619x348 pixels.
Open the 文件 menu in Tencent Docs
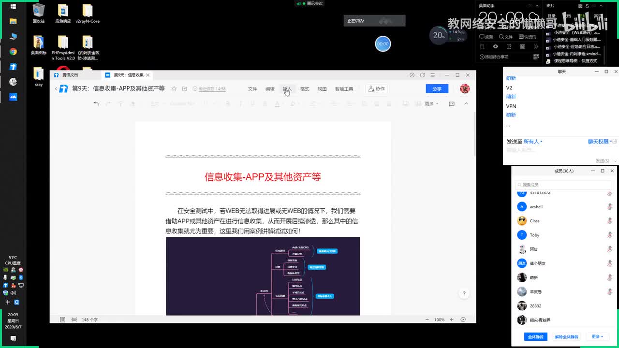pyautogui.click(x=252, y=89)
